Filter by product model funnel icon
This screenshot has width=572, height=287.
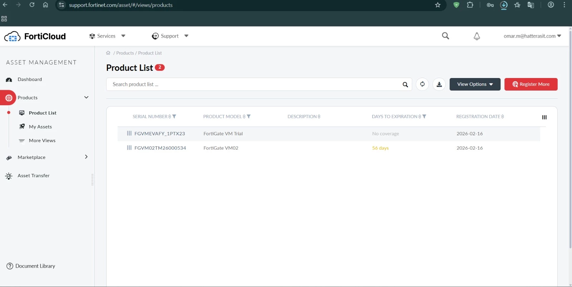[248, 116]
